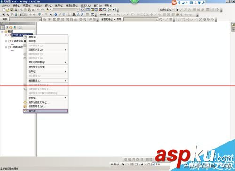Open the What's This help tool
Image resolution: width=235 pixels, height=171 pixels.
pyautogui.click(x=115, y=10)
